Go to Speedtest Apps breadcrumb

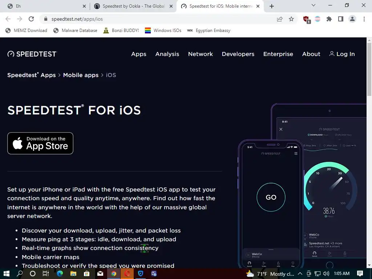point(31,75)
